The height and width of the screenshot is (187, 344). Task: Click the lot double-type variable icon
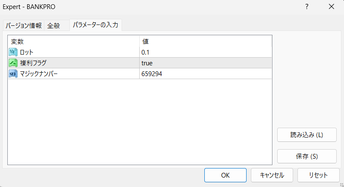point(13,52)
